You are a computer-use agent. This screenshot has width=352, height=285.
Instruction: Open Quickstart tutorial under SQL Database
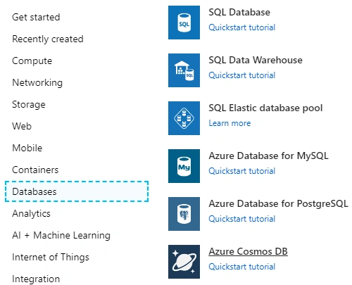point(242,27)
